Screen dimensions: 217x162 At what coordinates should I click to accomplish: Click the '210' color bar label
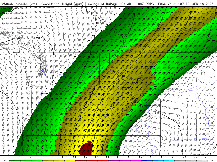[186, 157]
